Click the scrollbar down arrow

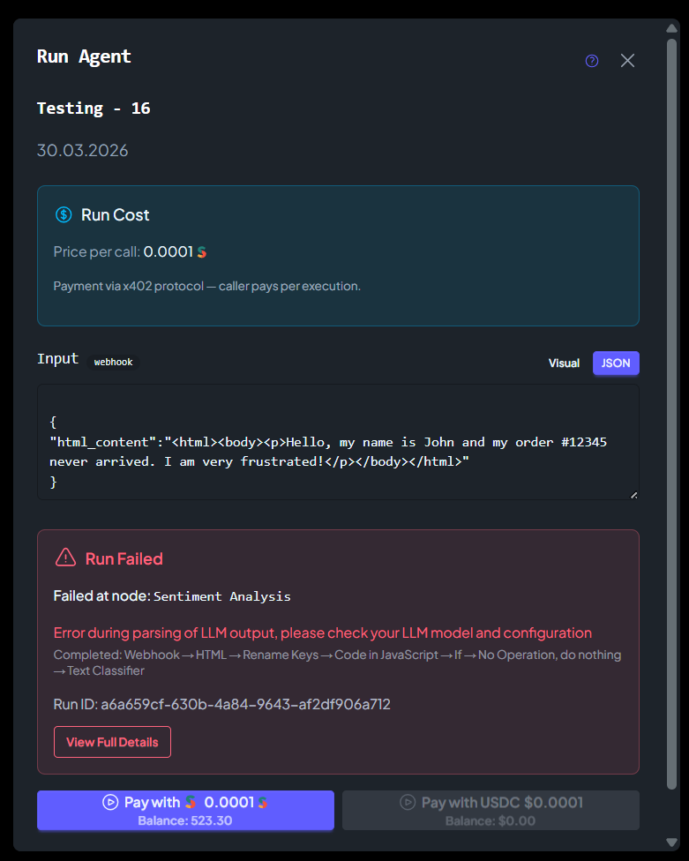[671, 842]
